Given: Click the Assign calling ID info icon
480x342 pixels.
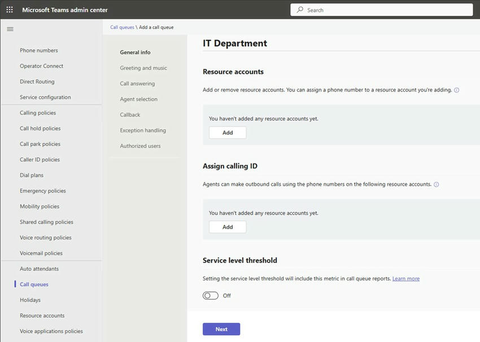Looking at the screenshot, I should pos(437,185).
